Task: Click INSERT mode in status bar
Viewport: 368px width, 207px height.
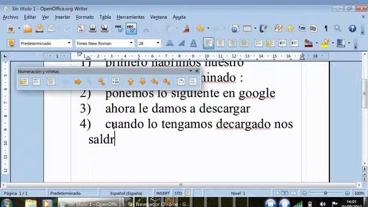Action: pyautogui.click(x=163, y=193)
